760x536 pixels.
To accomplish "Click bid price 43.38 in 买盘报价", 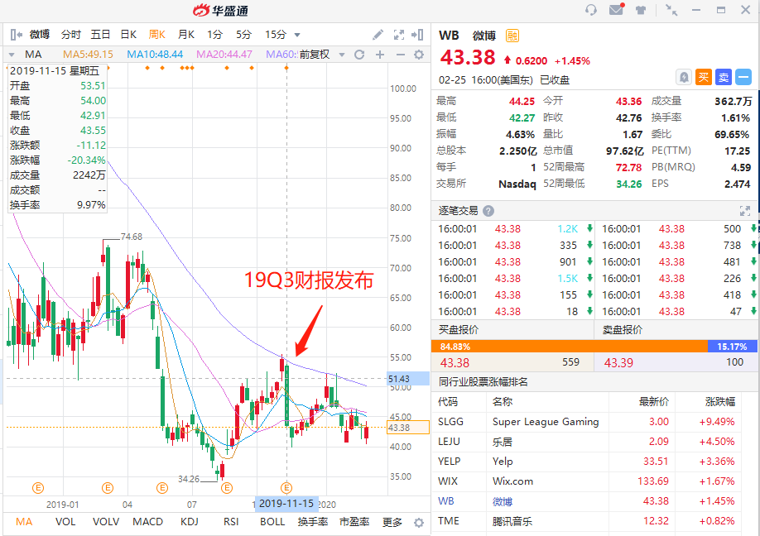I will point(455,362).
